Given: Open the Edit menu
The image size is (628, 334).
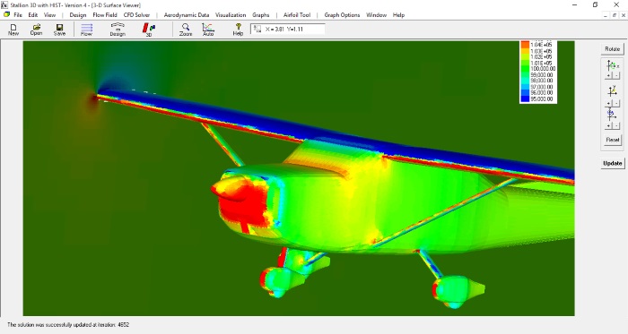Looking at the screenshot, I should click(x=33, y=15).
